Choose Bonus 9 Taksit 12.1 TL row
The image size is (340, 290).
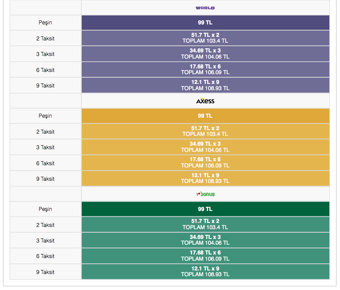[x=205, y=272]
